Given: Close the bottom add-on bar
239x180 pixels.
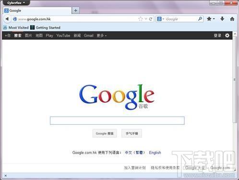Looking at the screenshot, I should (5, 176).
